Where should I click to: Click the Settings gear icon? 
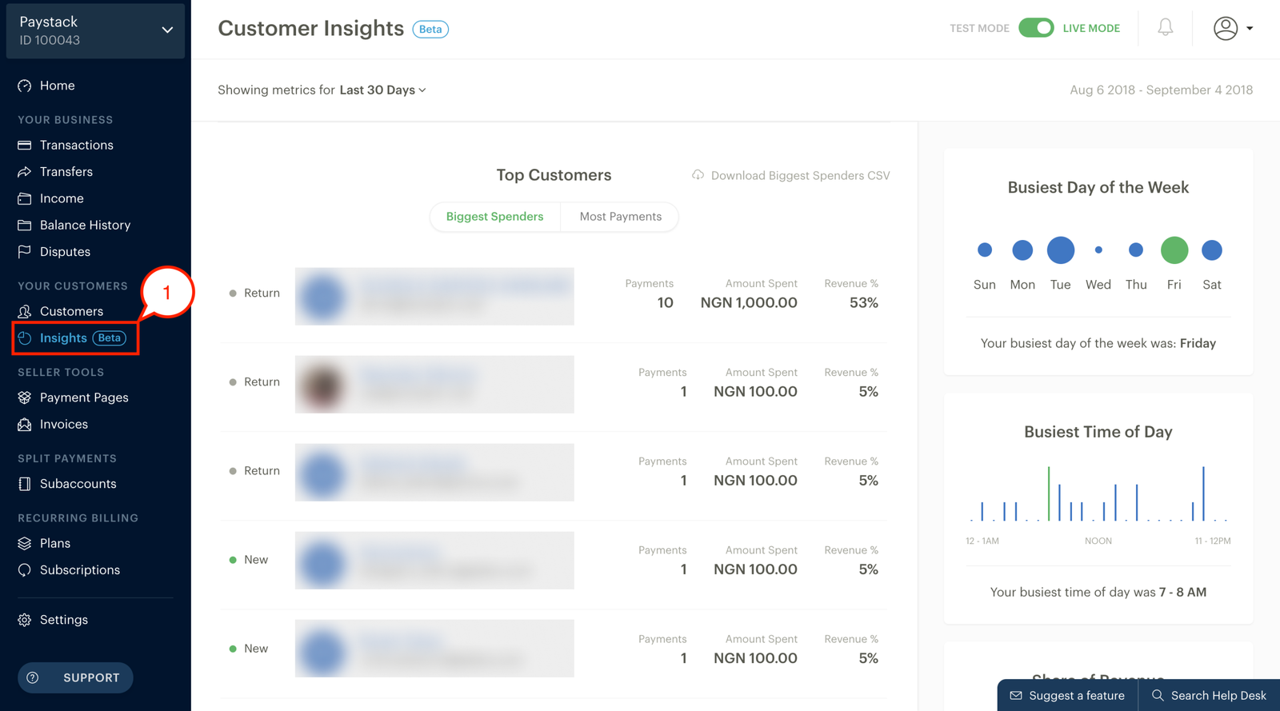point(25,620)
